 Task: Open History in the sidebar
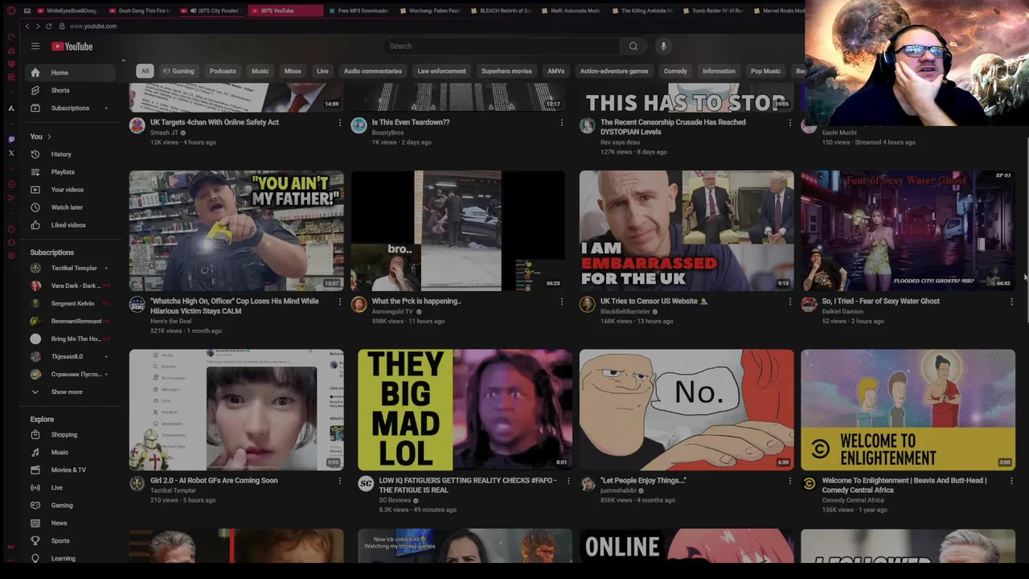[x=71, y=154]
